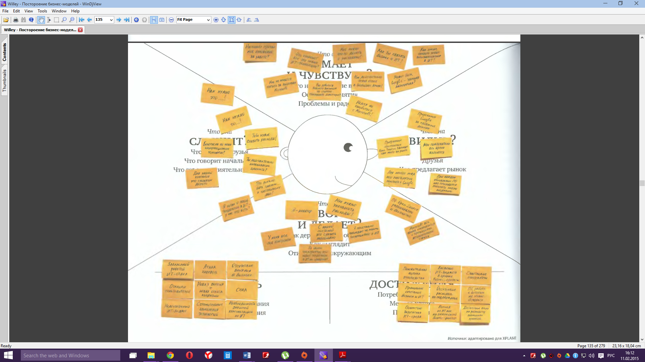Open File Explorer from the taskbar

coord(151,355)
